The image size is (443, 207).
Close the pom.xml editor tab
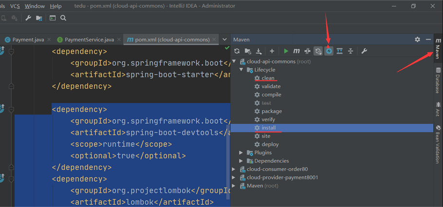click(214, 39)
